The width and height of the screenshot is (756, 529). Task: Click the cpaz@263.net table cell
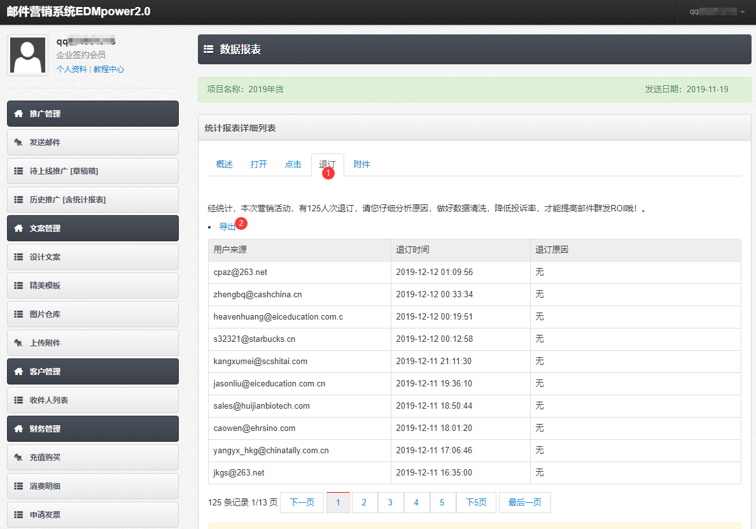pos(300,272)
